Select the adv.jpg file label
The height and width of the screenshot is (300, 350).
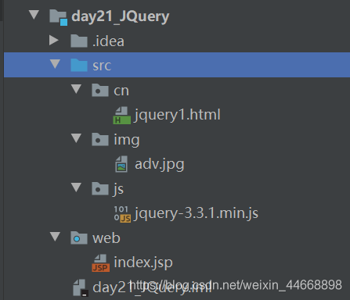pyautogui.click(x=160, y=165)
